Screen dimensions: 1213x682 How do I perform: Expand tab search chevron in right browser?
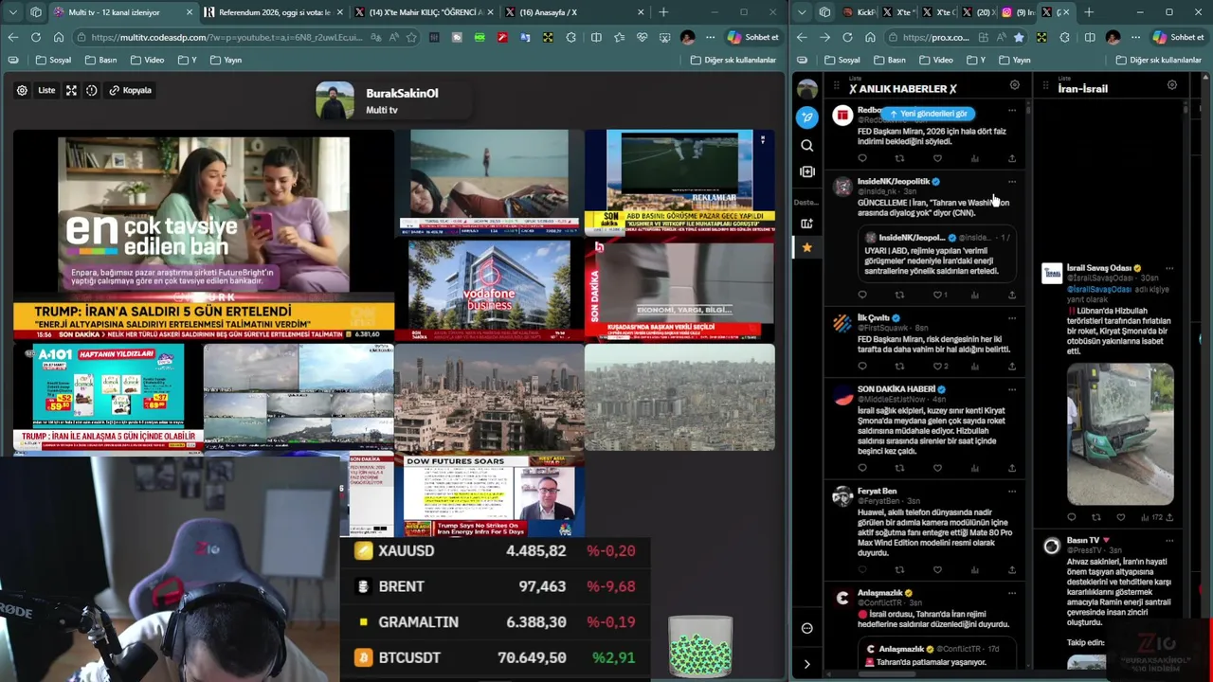click(x=803, y=12)
